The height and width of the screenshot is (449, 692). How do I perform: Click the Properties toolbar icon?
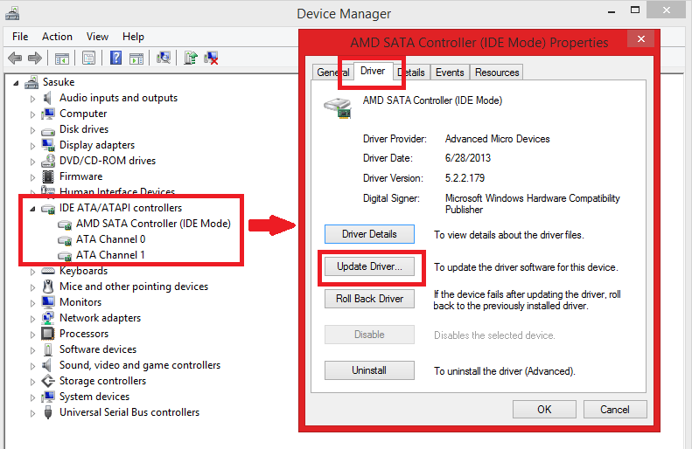tap(88, 59)
